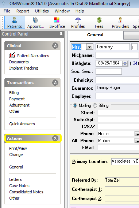Switch to the General tab
The height and width of the screenshot is (208, 139).
(x=95, y=35)
